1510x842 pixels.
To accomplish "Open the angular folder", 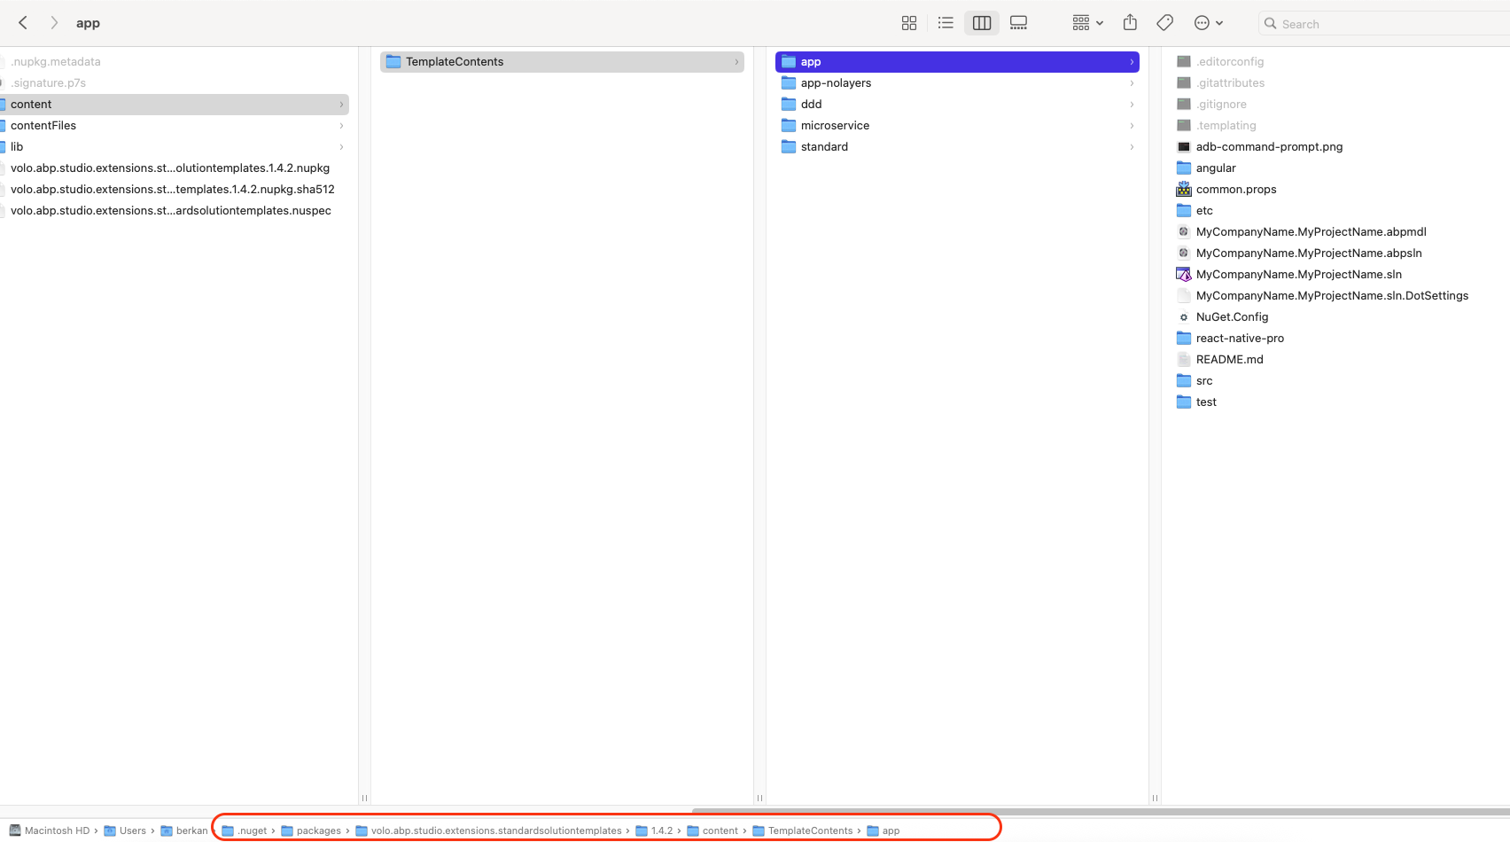I will pyautogui.click(x=1215, y=168).
